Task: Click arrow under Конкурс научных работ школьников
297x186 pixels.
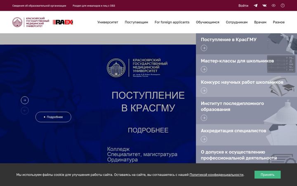Action: (x=204, y=91)
